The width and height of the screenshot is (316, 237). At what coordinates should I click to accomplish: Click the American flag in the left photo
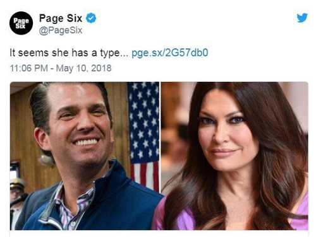pos(144,134)
